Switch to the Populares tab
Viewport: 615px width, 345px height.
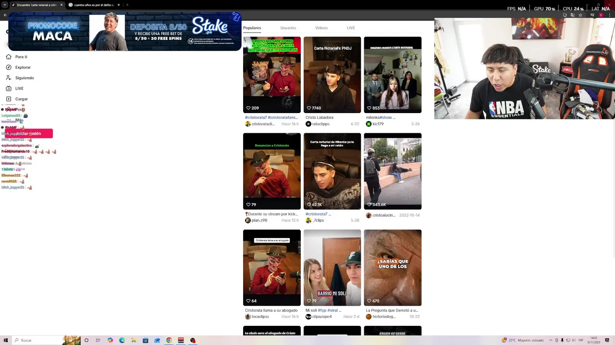[252, 28]
